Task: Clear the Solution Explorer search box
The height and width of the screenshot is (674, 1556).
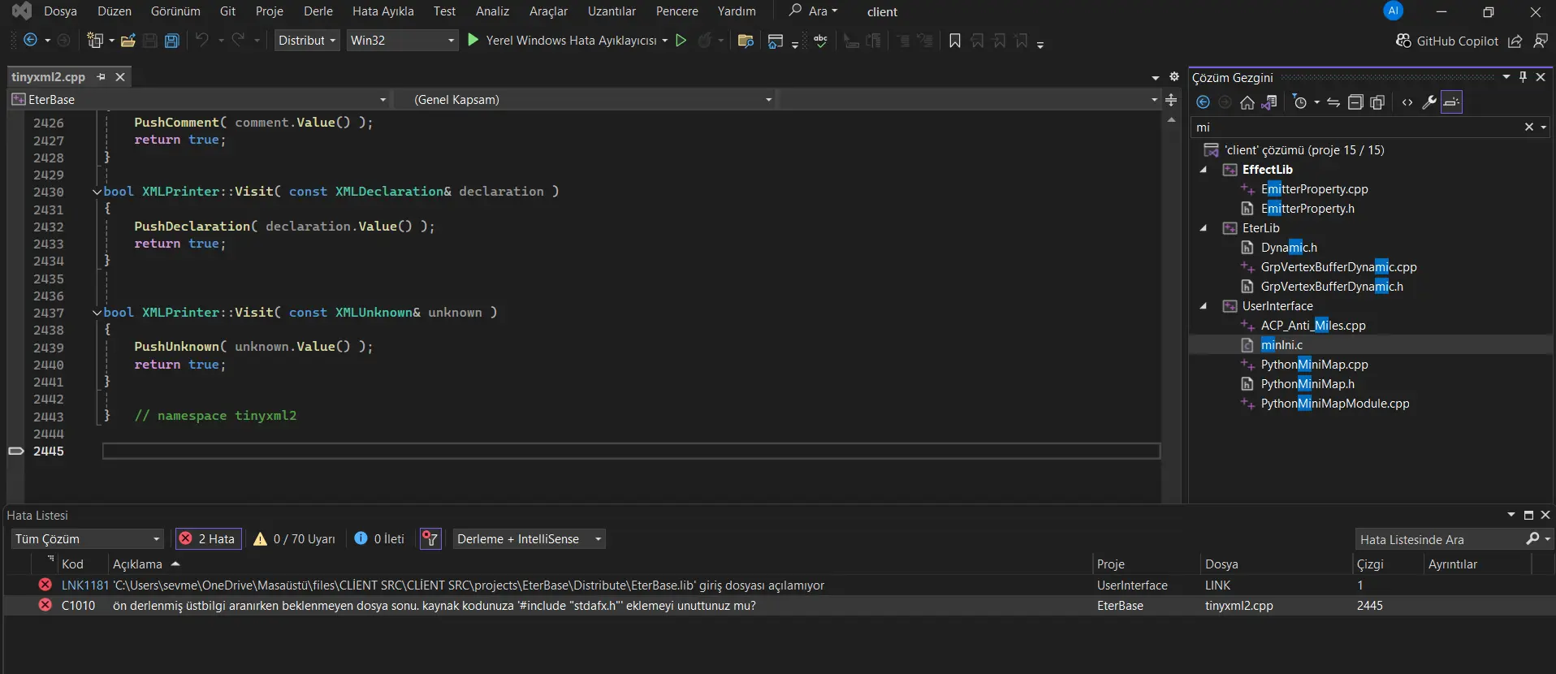Action: coord(1528,127)
